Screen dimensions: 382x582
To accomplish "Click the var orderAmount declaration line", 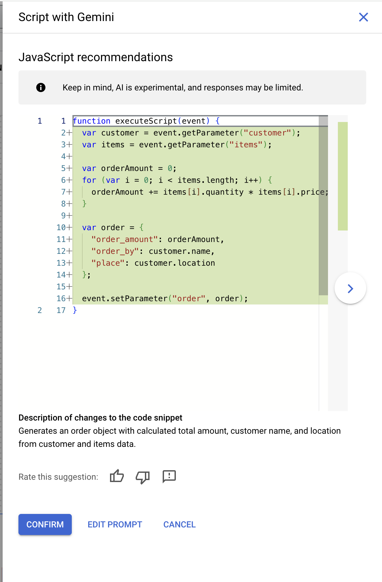I will 129,168.
